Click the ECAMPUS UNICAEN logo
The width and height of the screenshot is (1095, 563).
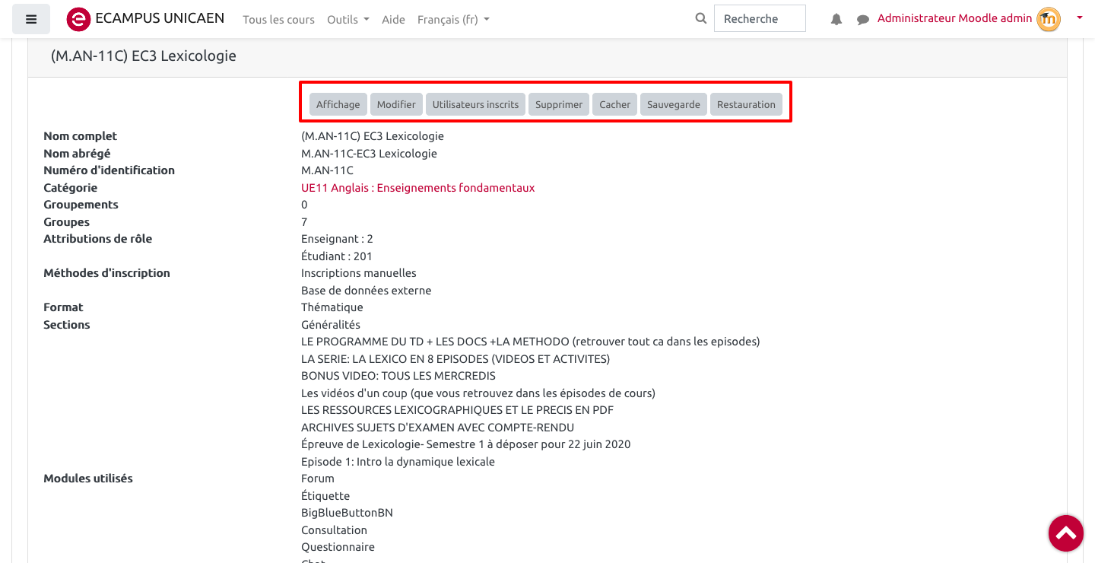click(x=79, y=19)
